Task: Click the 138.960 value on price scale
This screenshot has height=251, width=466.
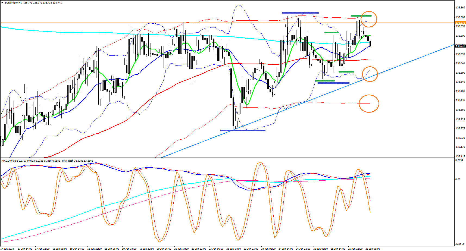Action: click(460, 8)
